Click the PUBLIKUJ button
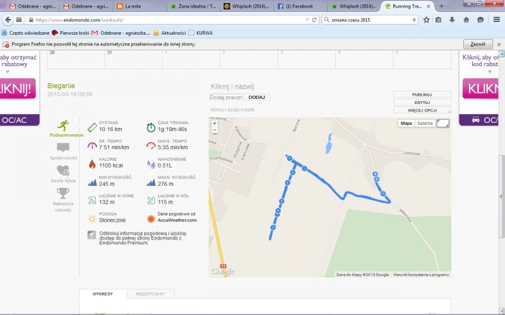The width and height of the screenshot is (505, 315). (x=422, y=94)
